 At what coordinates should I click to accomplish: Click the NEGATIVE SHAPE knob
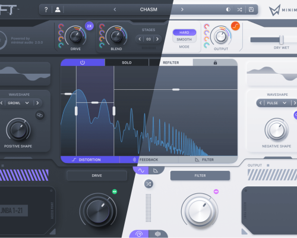pyautogui.click(x=277, y=130)
